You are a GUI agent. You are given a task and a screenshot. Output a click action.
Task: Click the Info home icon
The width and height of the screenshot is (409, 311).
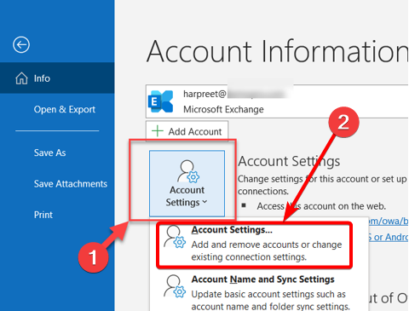tap(21, 78)
